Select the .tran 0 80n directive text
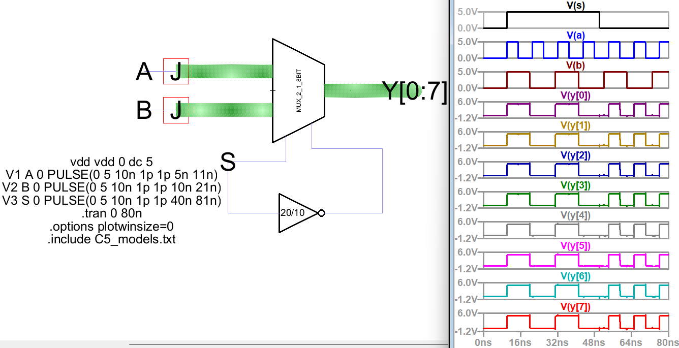679x348 pixels. point(111,213)
